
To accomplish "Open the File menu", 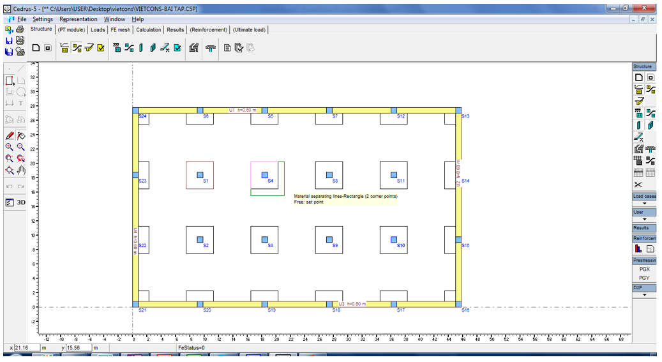I will tap(22, 19).
